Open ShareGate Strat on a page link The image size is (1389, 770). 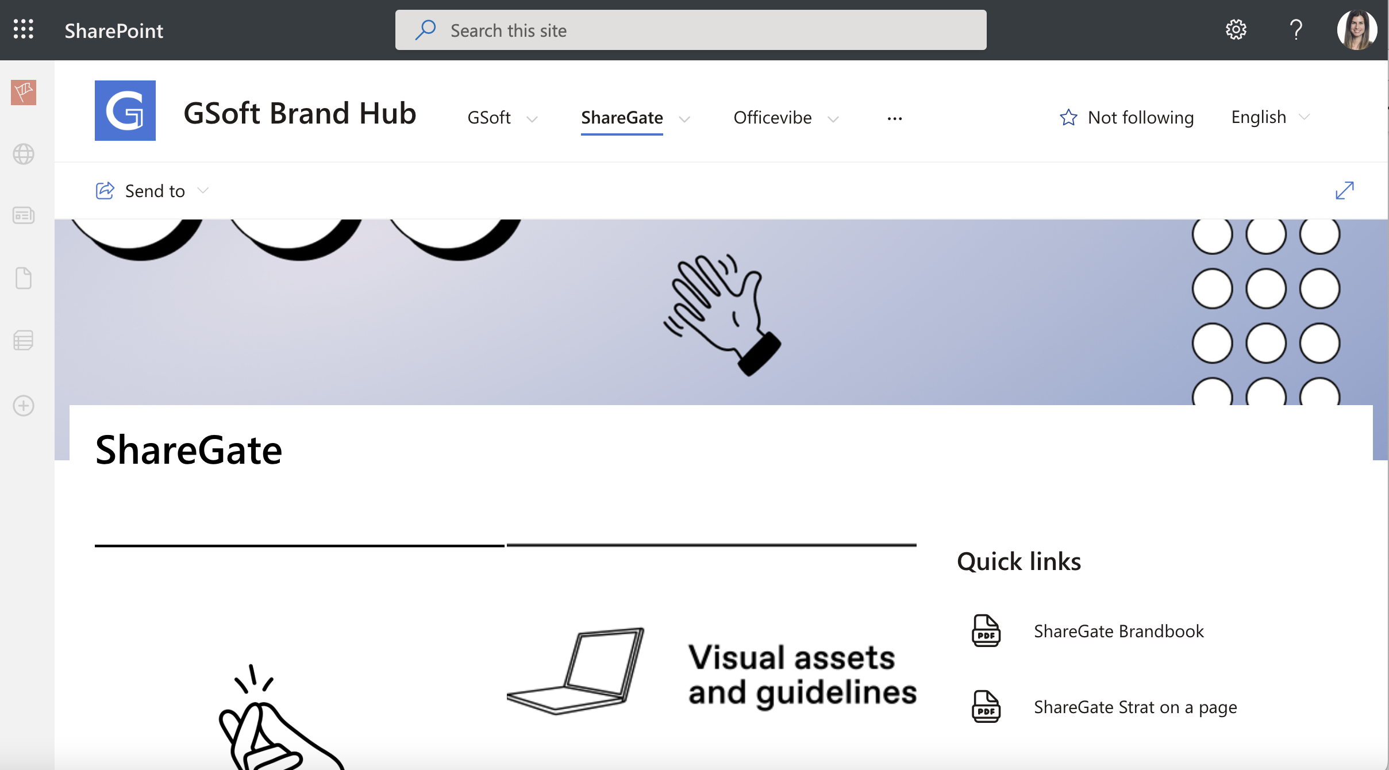(x=1135, y=707)
